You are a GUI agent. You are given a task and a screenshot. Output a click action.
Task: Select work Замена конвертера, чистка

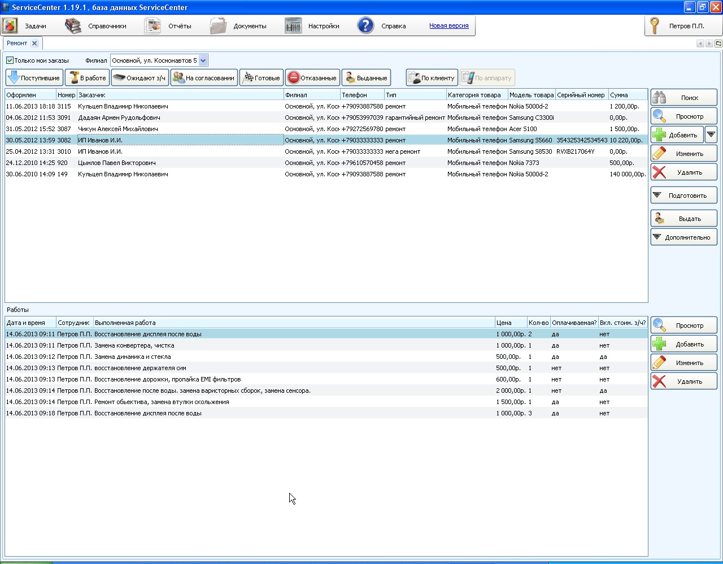(326, 345)
